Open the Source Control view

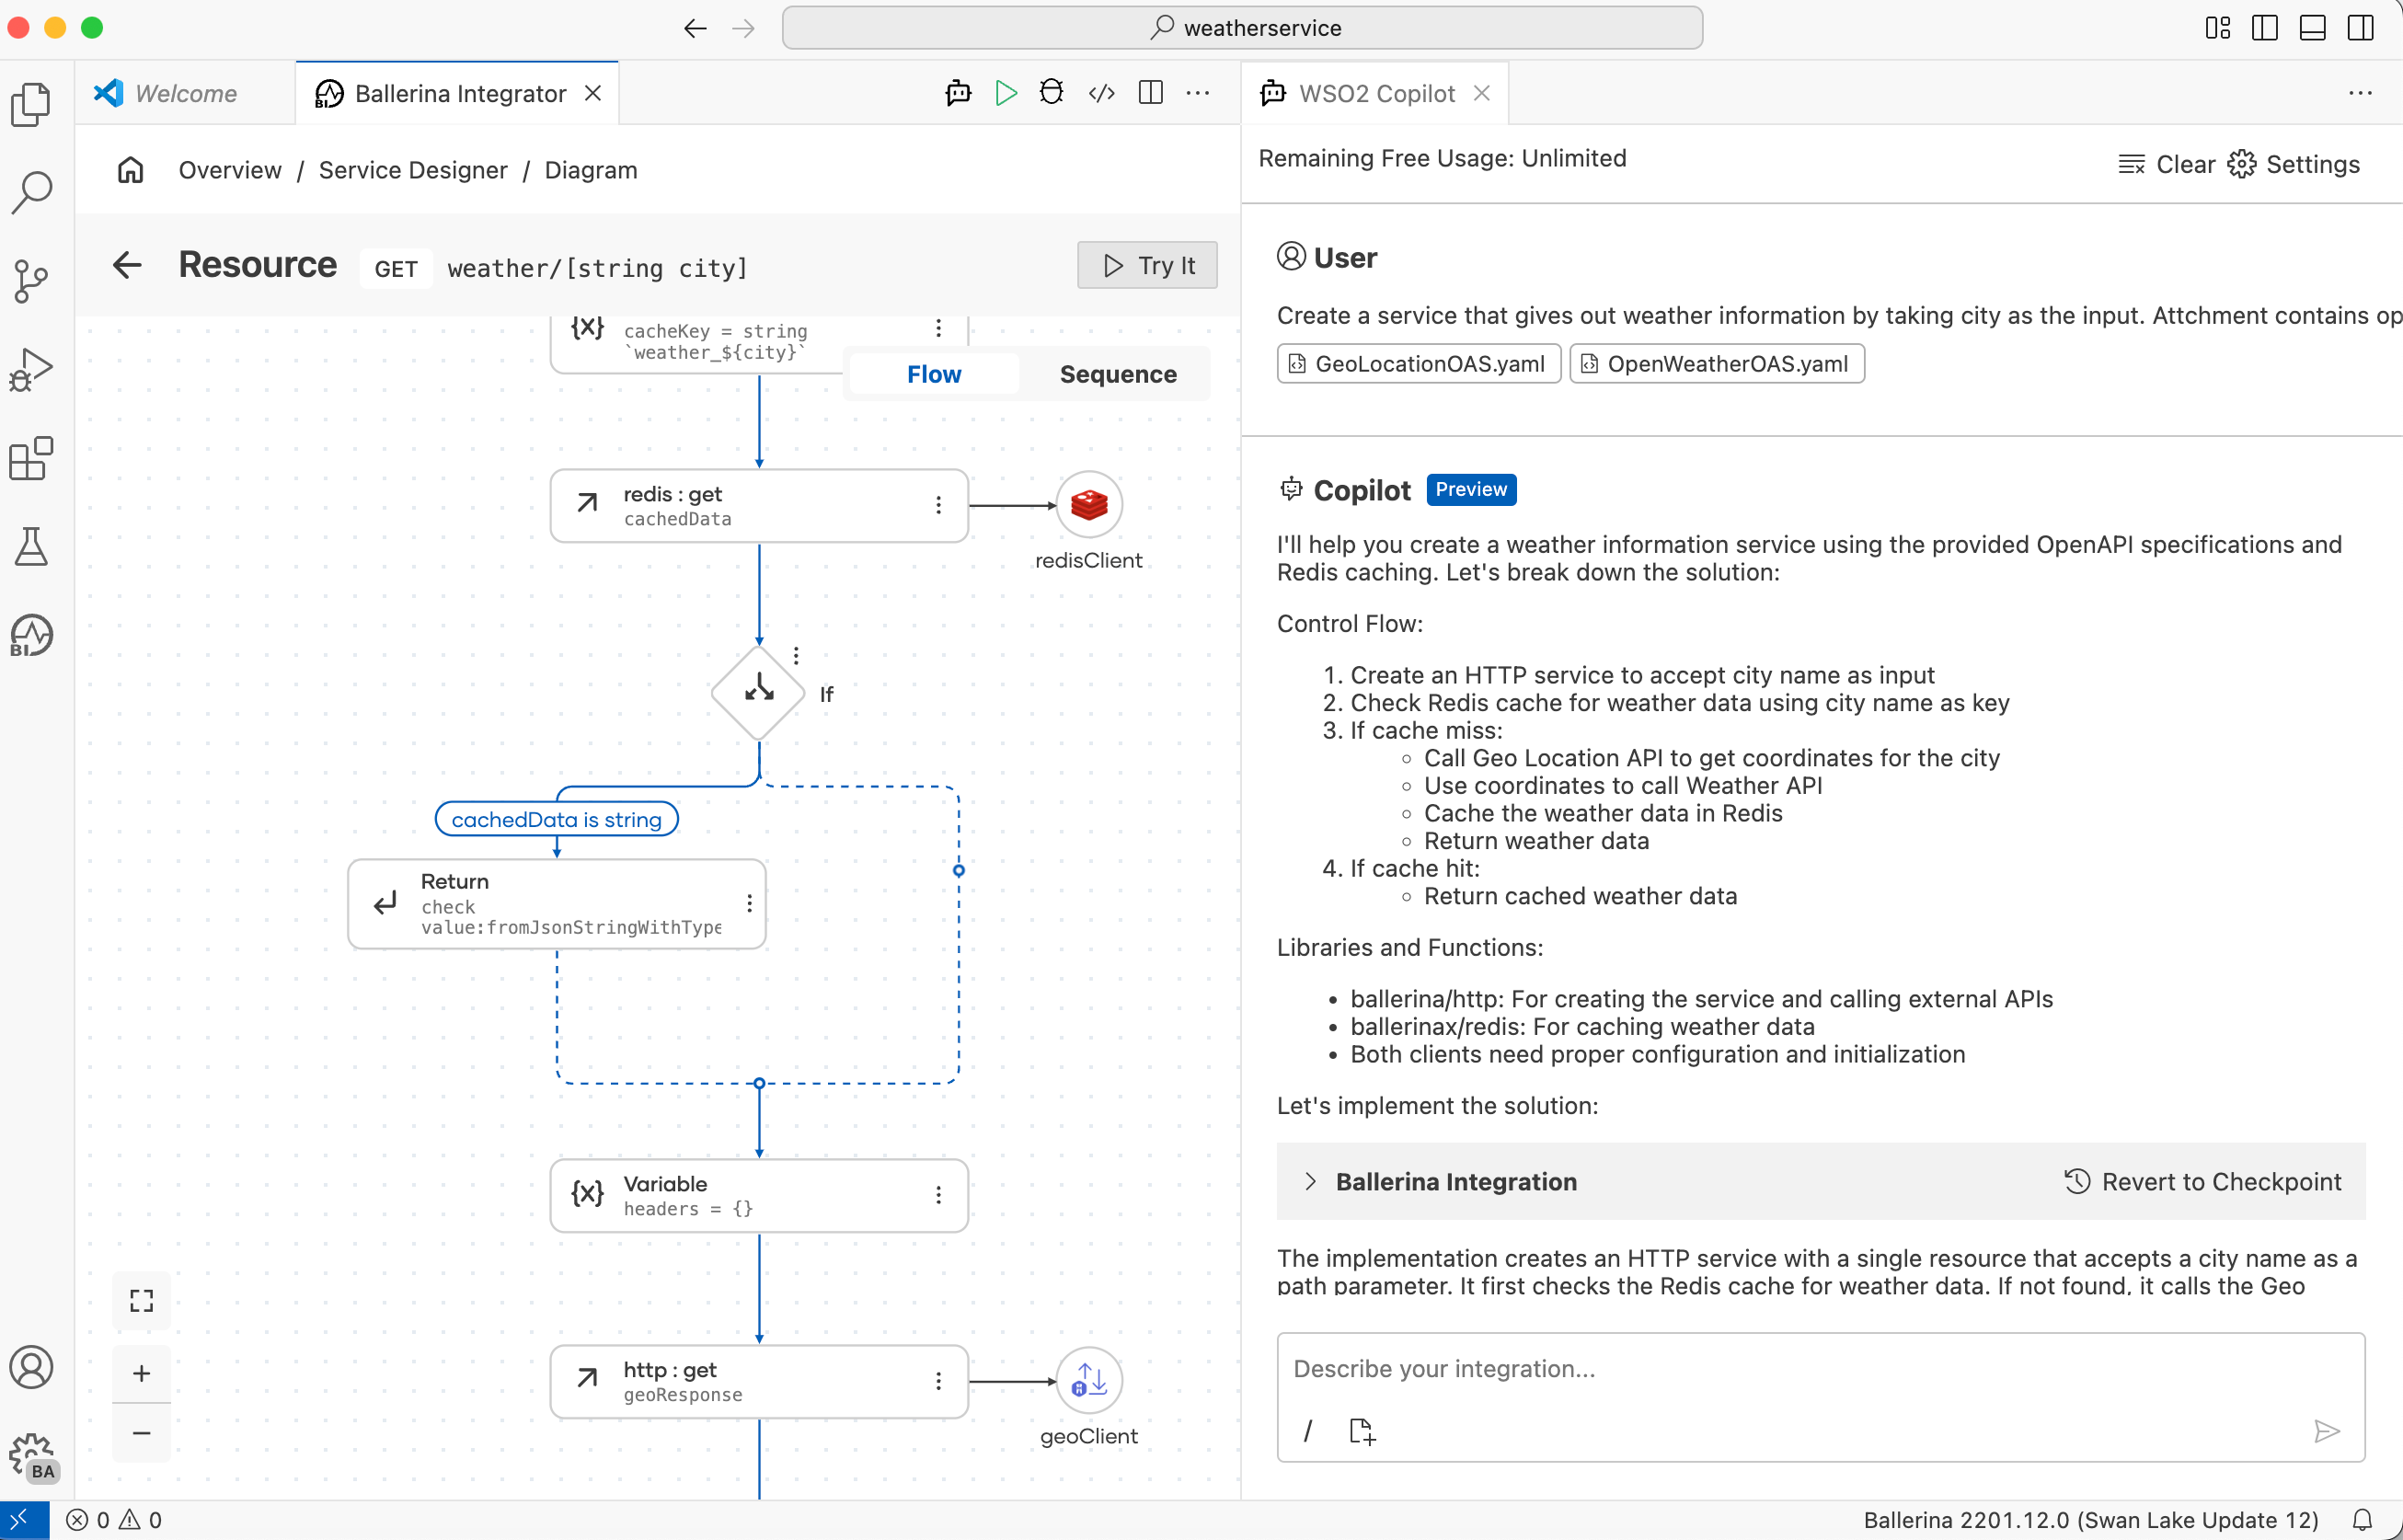pyautogui.click(x=31, y=281)
